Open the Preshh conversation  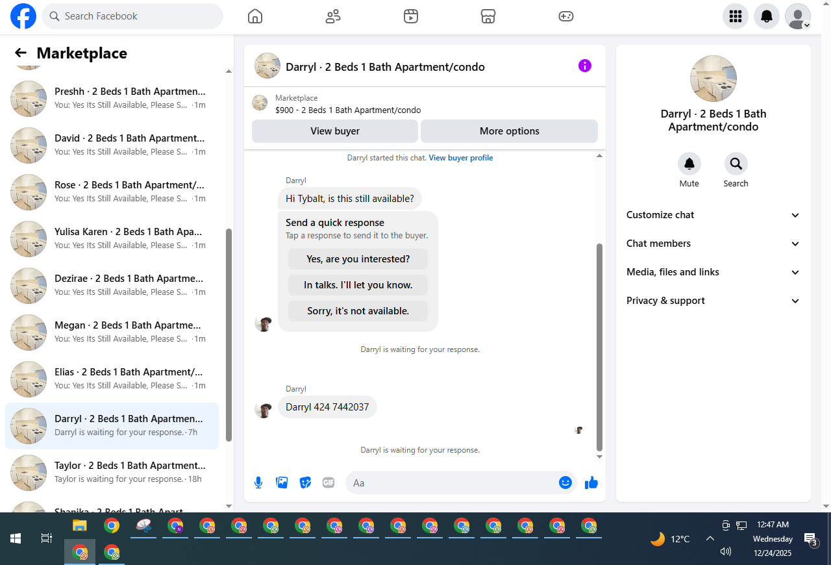(112, 99)
